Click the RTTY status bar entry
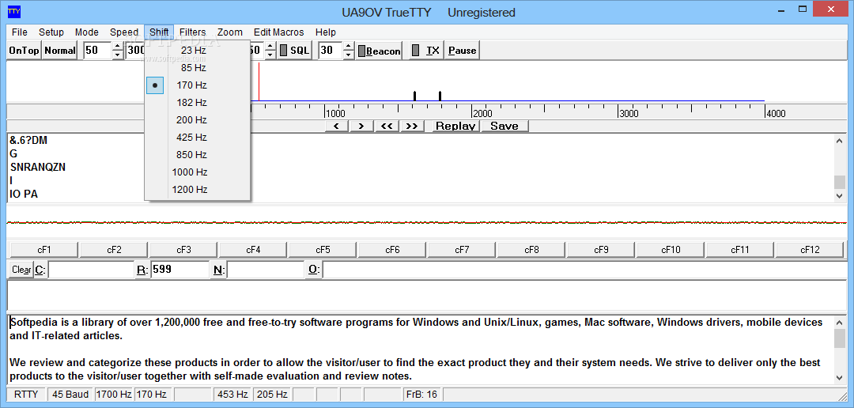Image resolution: width=854 pixels, height=408 pixels. 27,395
